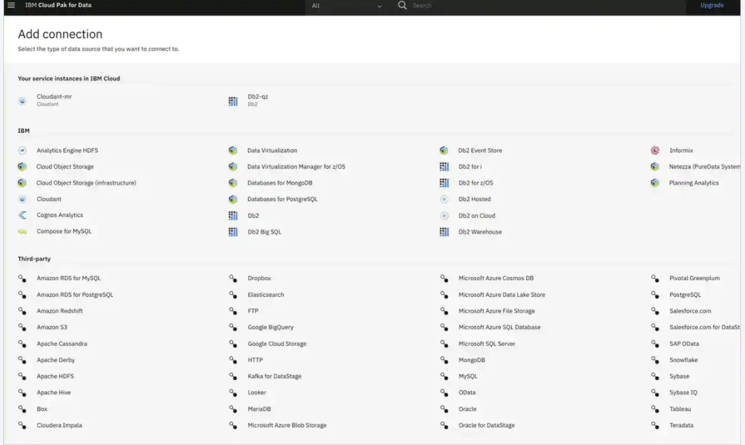Select the Analytics Engine HDFS icon
Screen dimensions: 745x445
point(22,150)
